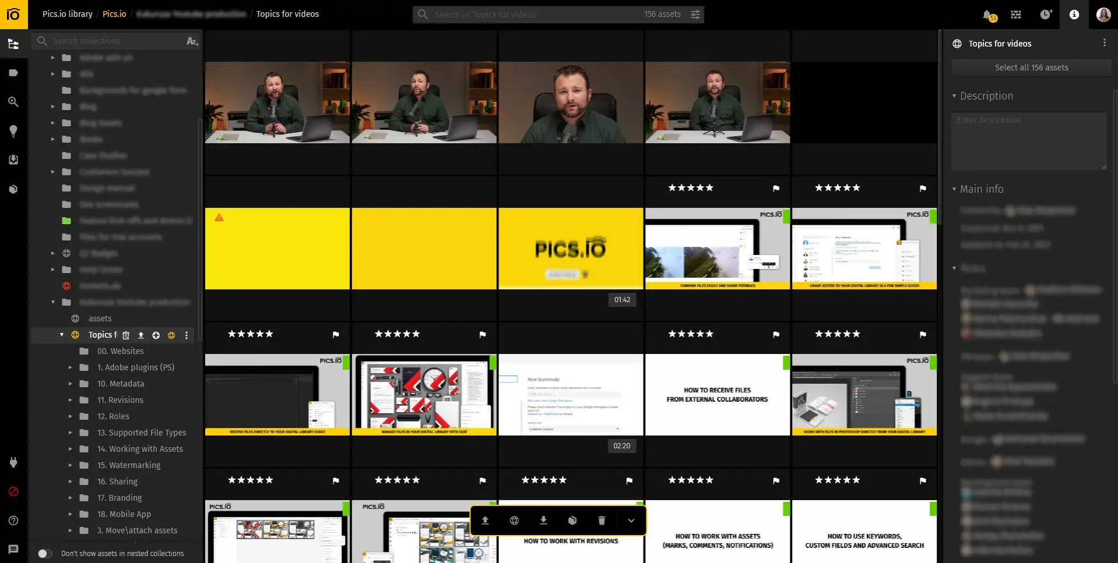Open the user avatar menu
The height and width of the screenshot is (563, 1118).
[1103, 15]
